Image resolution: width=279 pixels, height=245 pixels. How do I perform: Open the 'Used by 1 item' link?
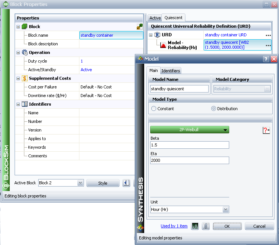click(x=174, y=226)
